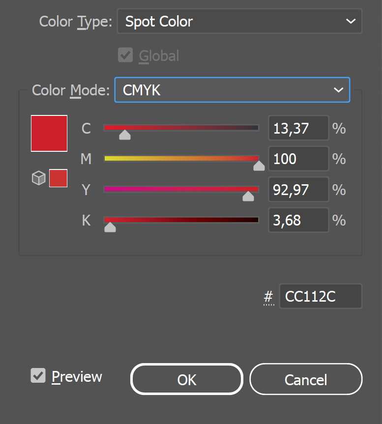Click the Yellow slider thumb handle
This screenshot has width=382, height=424.
248,197
